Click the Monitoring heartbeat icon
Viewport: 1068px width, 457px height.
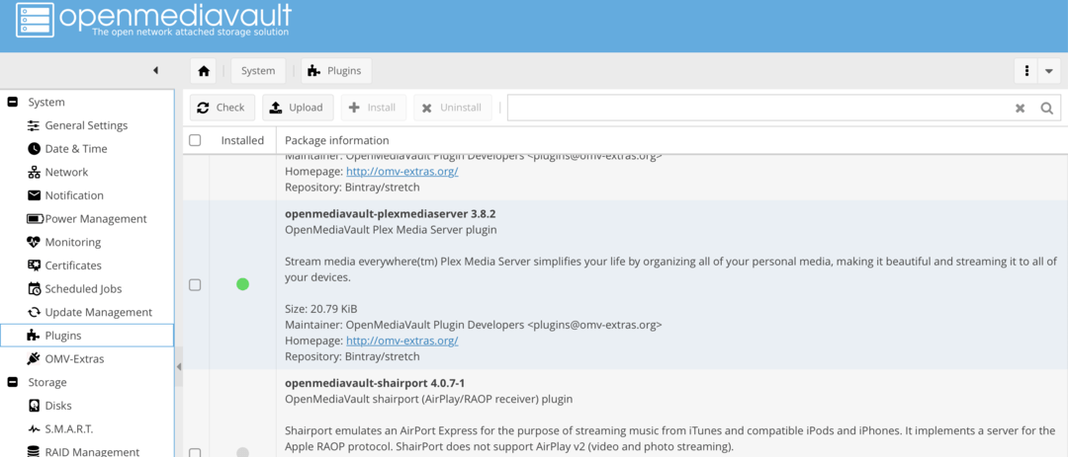tap(34, 242)
